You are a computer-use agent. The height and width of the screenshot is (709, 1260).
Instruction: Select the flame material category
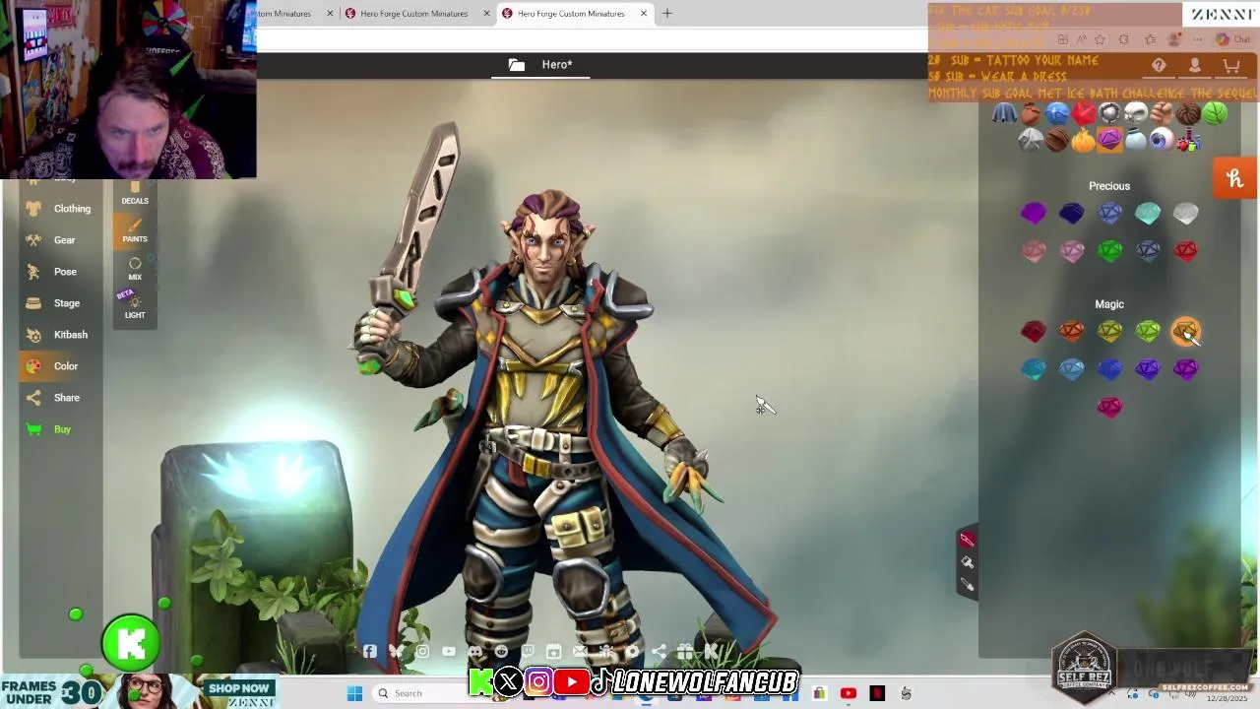tap(1083, 140)
